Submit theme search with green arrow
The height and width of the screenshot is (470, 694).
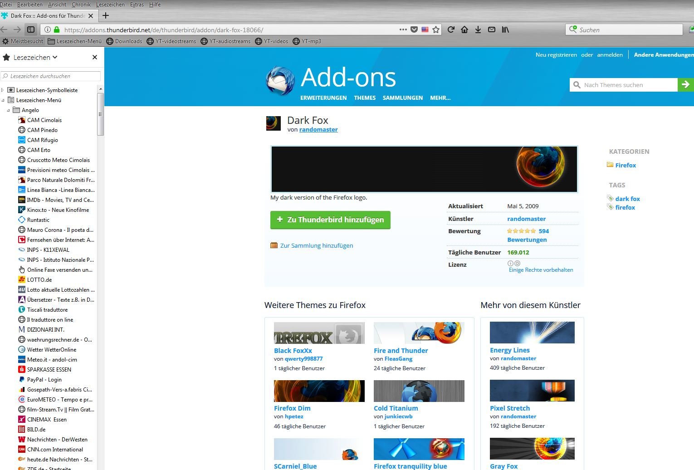coord(686,85)
